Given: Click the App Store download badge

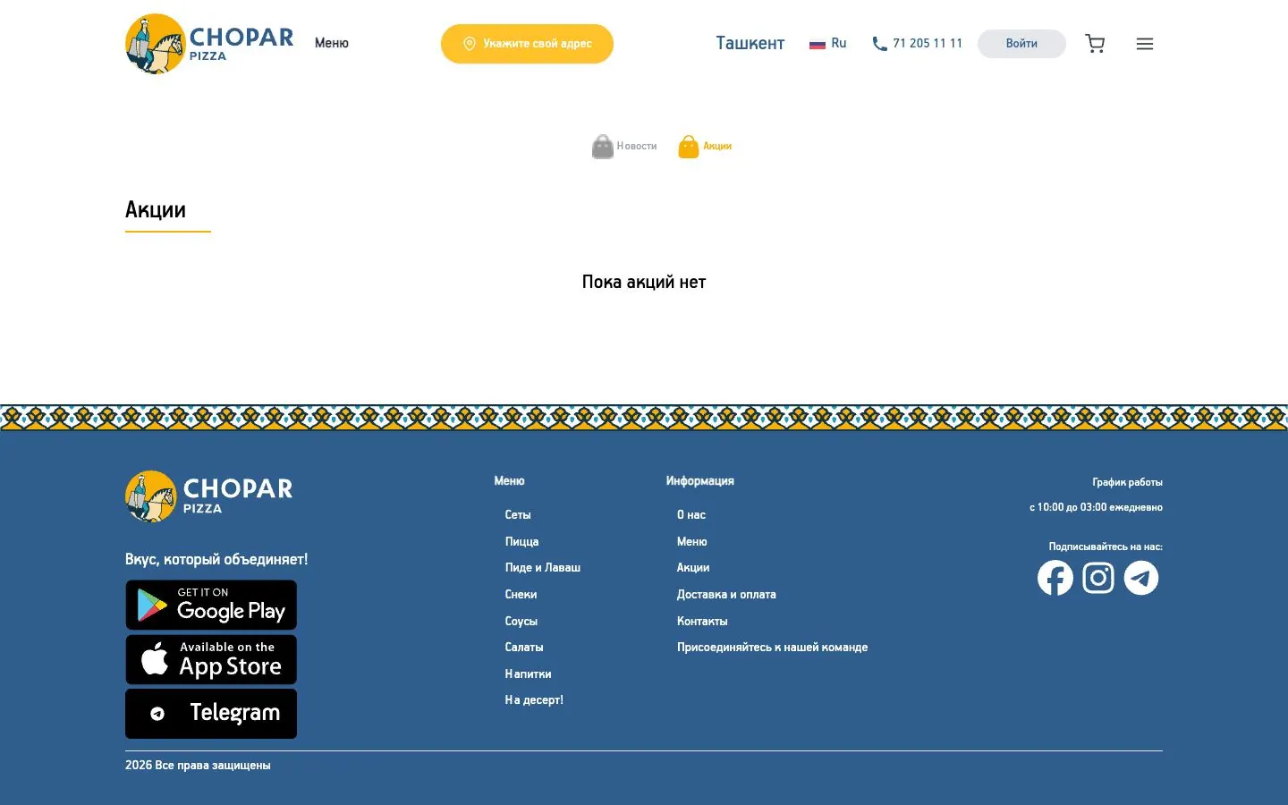Looking at the screenshot, I should click(211, 659).
